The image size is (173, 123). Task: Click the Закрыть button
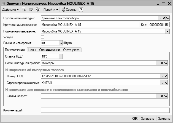pos(164,119)
